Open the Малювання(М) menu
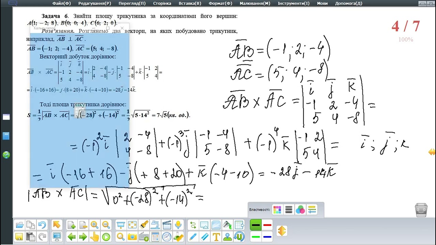The height and width of the screenshot is (245, 436). [x=255, y=3]
